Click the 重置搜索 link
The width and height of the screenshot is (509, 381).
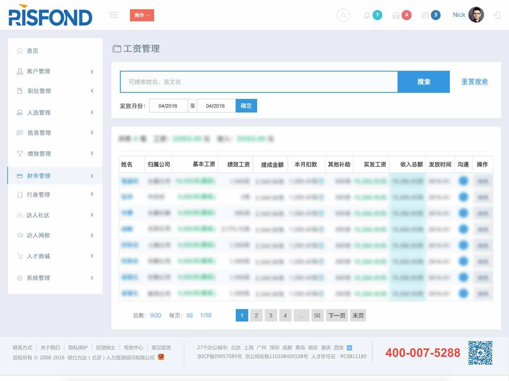474,82
